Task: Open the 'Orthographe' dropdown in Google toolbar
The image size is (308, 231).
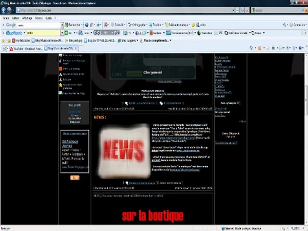Action: point(146,25)
